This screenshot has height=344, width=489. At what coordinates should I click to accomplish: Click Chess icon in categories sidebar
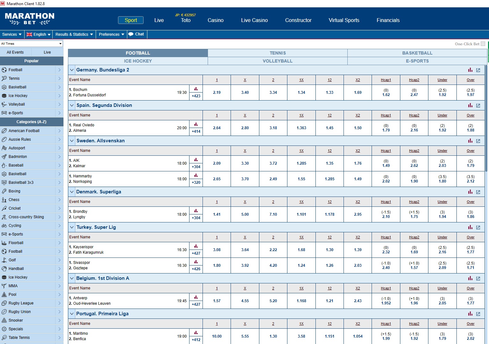click(4, 200)
